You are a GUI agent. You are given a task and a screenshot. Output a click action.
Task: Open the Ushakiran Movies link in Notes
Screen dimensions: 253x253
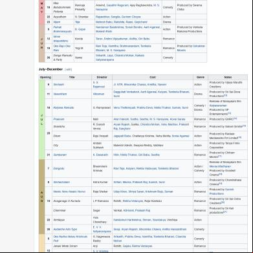tap(191, 48)
